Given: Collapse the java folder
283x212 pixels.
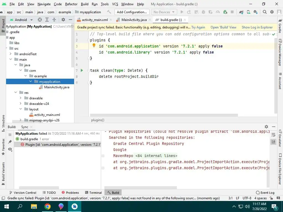Looking at the screenshot, I should coord(15,65).
